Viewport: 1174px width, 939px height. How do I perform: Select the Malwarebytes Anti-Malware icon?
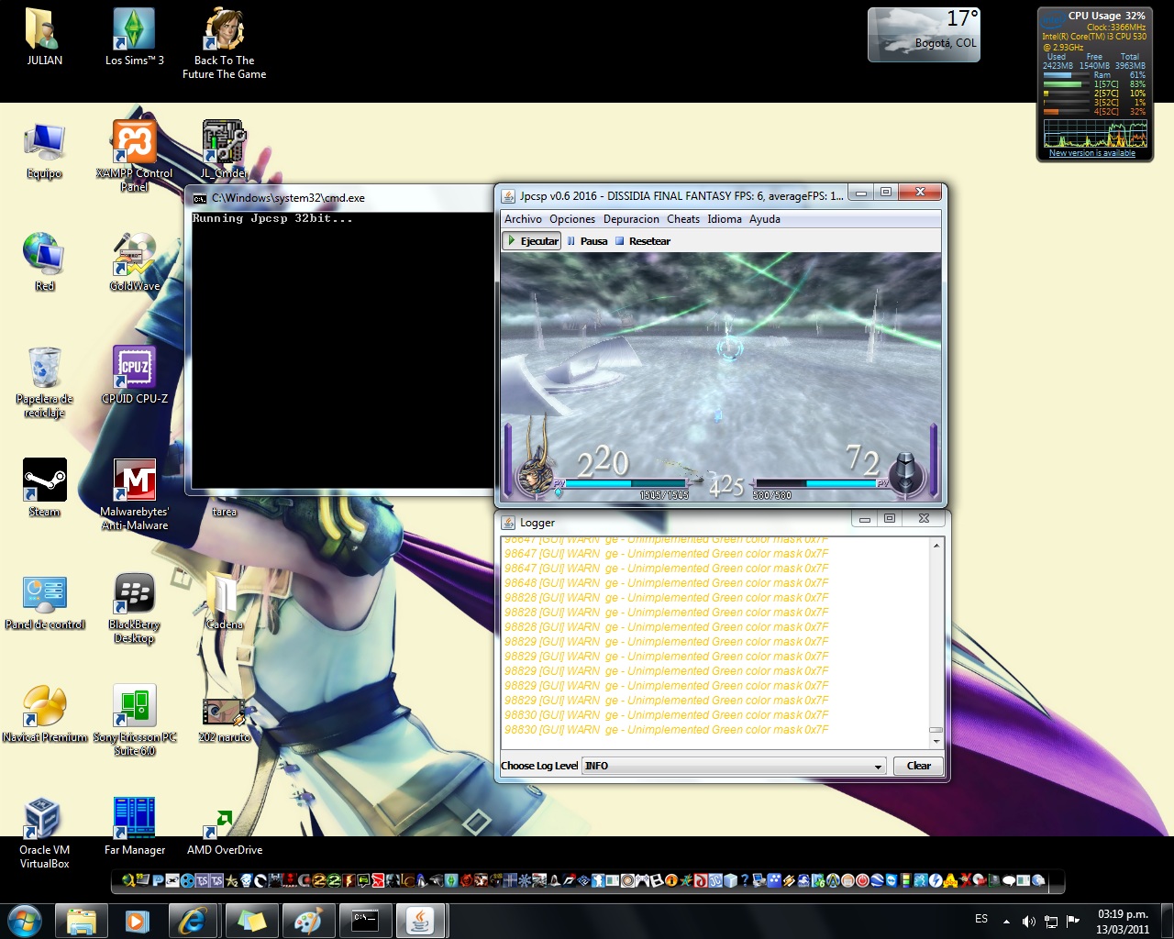click(x=134, y=494)
